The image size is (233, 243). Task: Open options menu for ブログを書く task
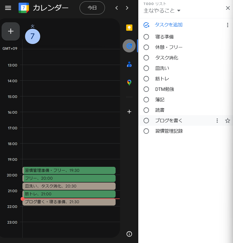click(217, 120)
